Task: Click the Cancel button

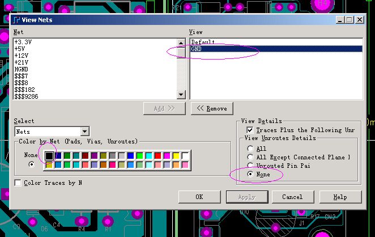Action: (293, 197)
